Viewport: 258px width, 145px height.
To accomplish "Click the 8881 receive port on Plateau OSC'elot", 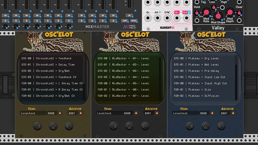I will click(x=225, y=113).
